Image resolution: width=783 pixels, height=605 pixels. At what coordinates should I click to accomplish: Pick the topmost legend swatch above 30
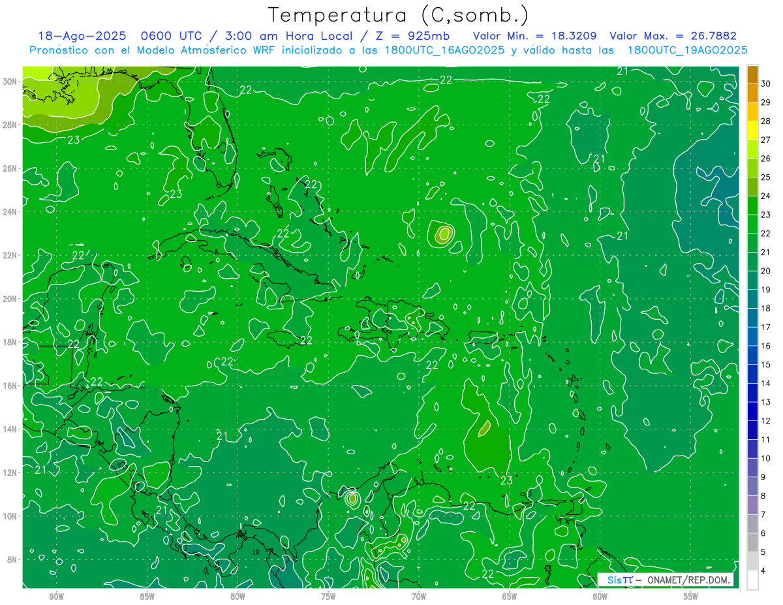pos(752,74)
